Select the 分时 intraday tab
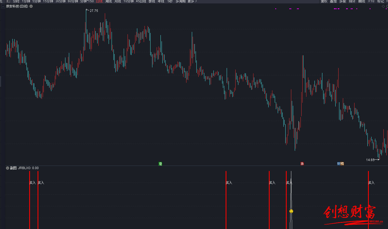 [16, 1]
